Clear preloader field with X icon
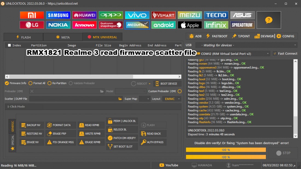 click(x=32, y=91)
